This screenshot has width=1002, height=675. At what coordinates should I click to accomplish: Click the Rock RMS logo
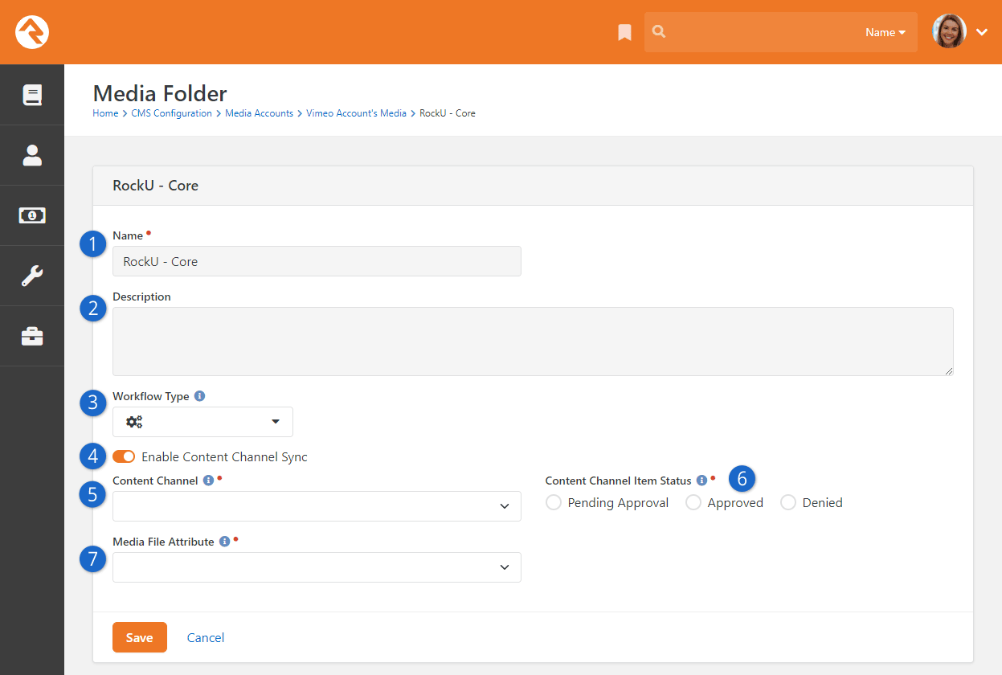(x=32, y=32)
